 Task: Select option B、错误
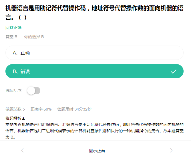(94, 71)
